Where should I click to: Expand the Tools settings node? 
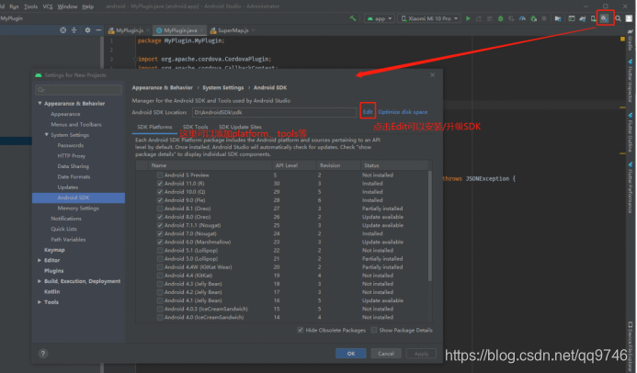(x=40, y=302)
